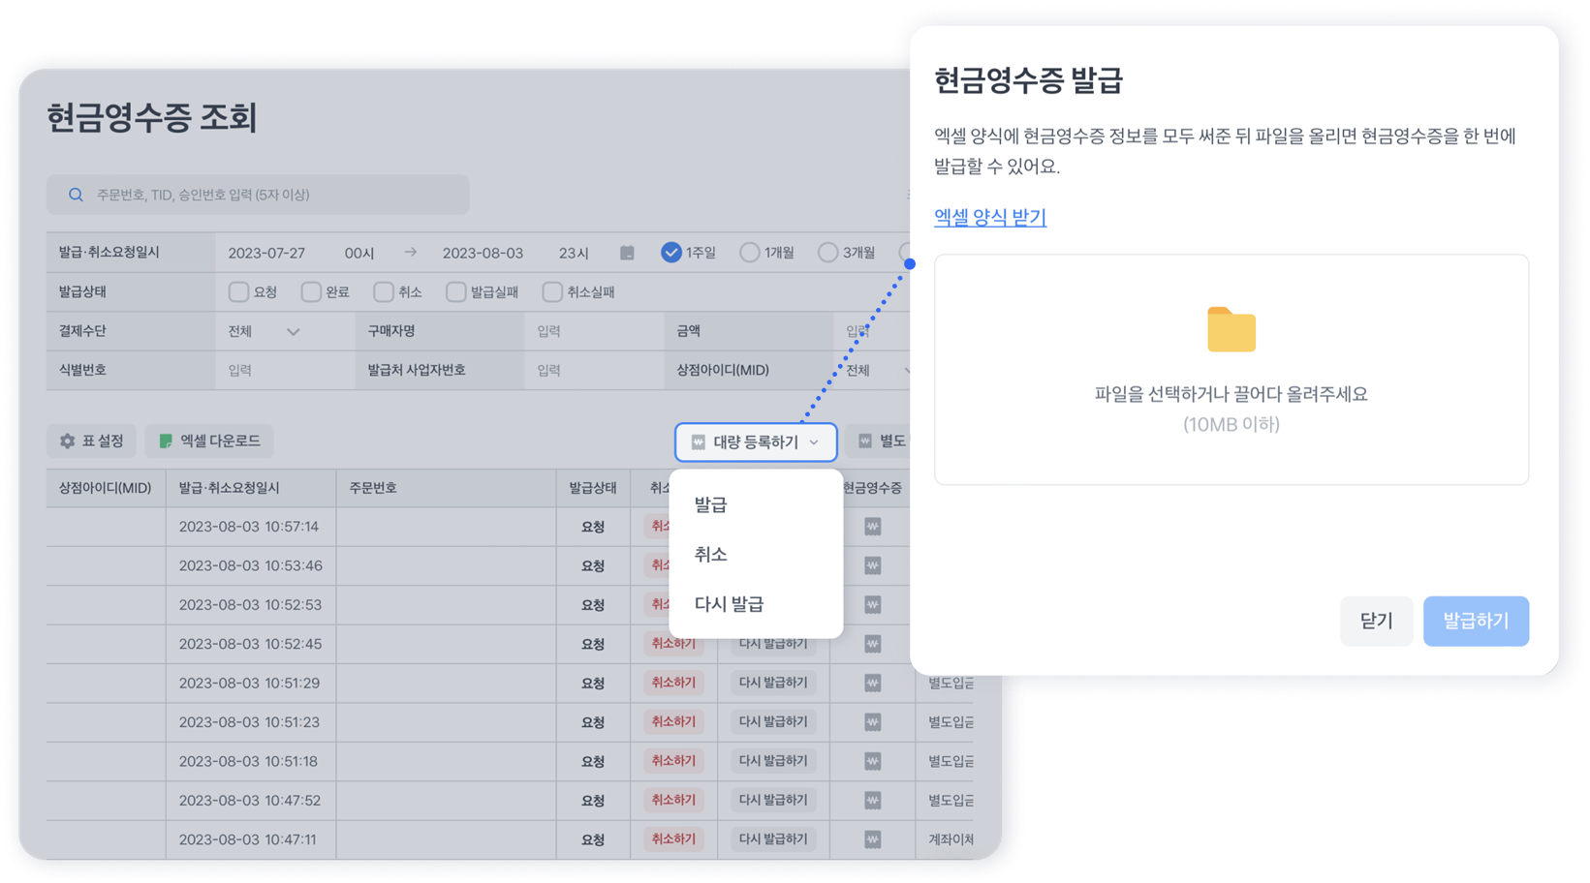The height and width of the screenshot is (883, 1590).
Task: Focus the order number search field
Action: pyautogui.click(x=271, y=195)
